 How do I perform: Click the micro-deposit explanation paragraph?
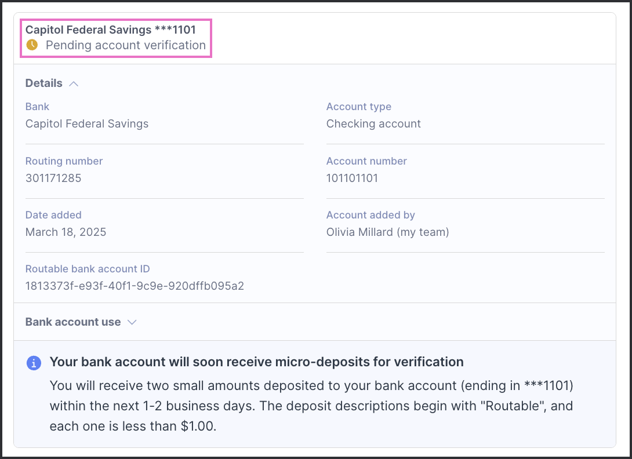pyautogui.click(x=311, y=406)
